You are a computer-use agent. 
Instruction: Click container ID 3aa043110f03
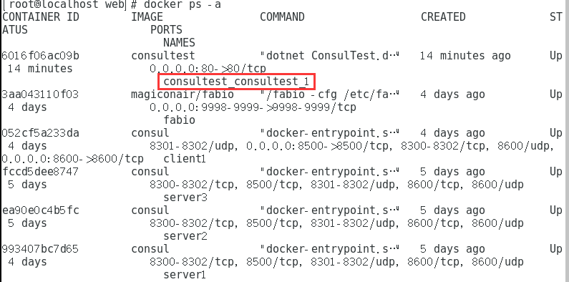tap(40, 94)
